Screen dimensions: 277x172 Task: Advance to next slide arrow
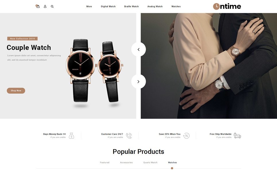[138, 81]
